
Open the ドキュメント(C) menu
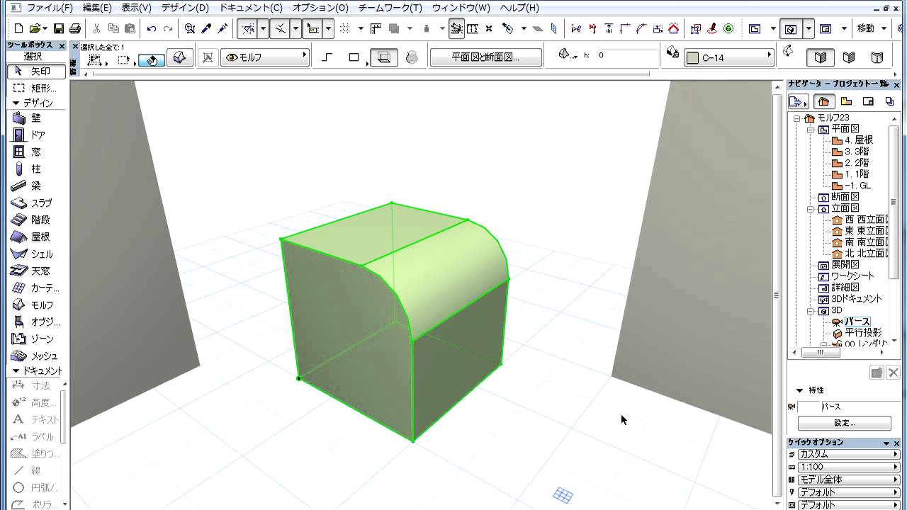click(251, 8)
